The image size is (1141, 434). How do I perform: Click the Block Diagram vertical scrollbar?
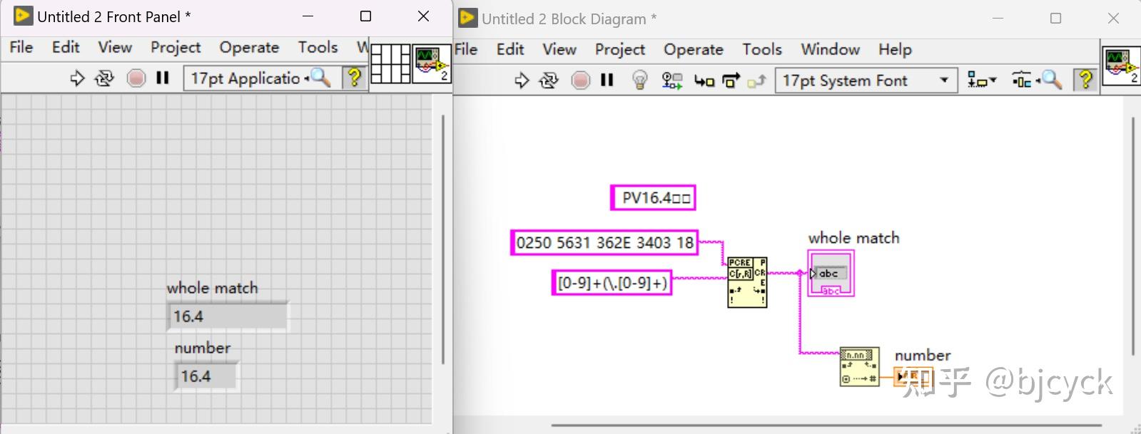tap(1133, 235)
